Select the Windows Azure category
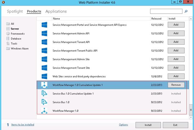This screenshot has height=130, width=194. (20, 49)
